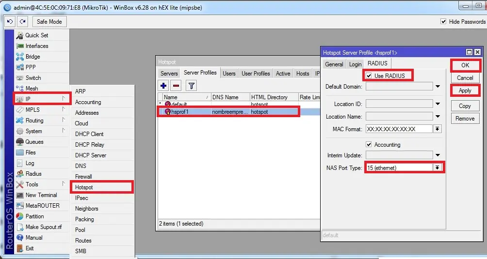The width and height of the screenshot is (487, 259).
Task: Click the OK button
Action: pyautogui.click(x=465, y=65)
